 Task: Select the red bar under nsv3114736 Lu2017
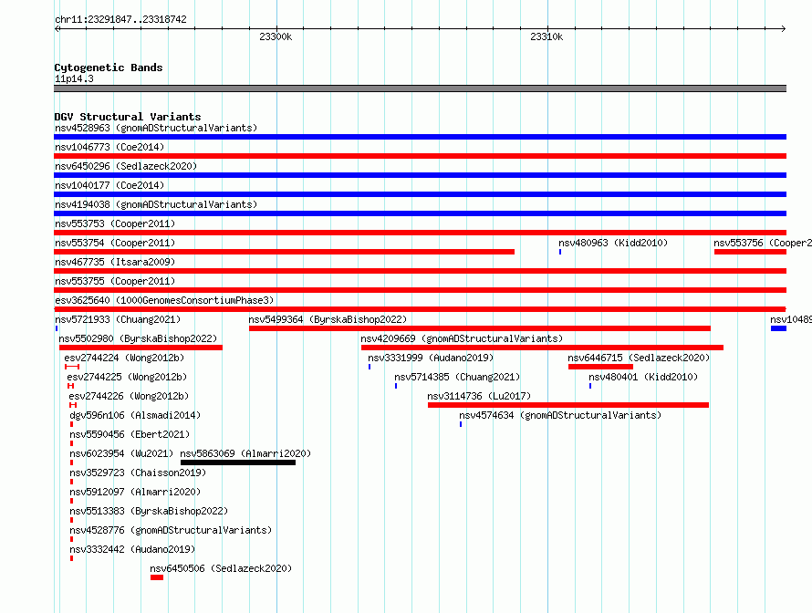[x=568, y=405]
